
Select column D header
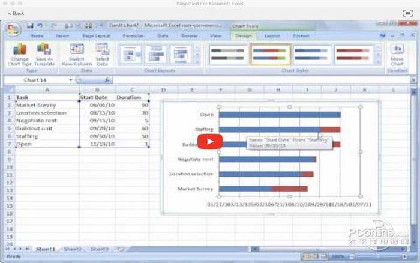coord(163,90)
